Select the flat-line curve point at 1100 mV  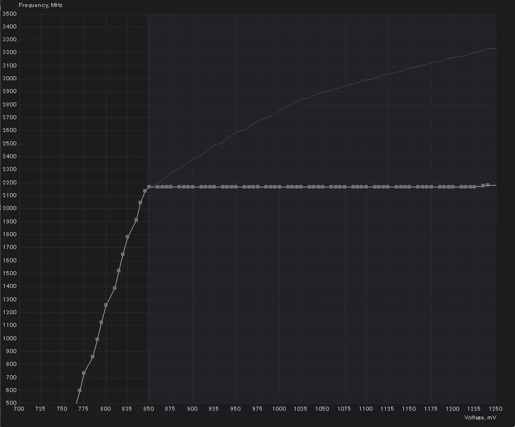point(366,187)
